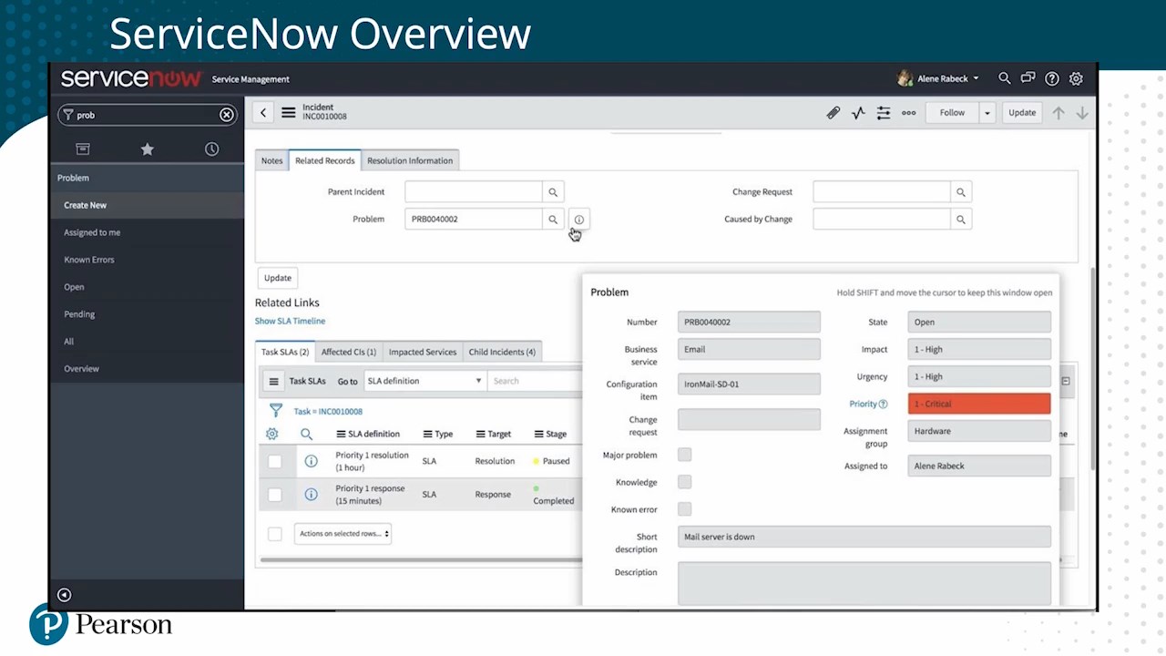
Task: Open Actions on selected rows dropdown
Action: (343, 534)
